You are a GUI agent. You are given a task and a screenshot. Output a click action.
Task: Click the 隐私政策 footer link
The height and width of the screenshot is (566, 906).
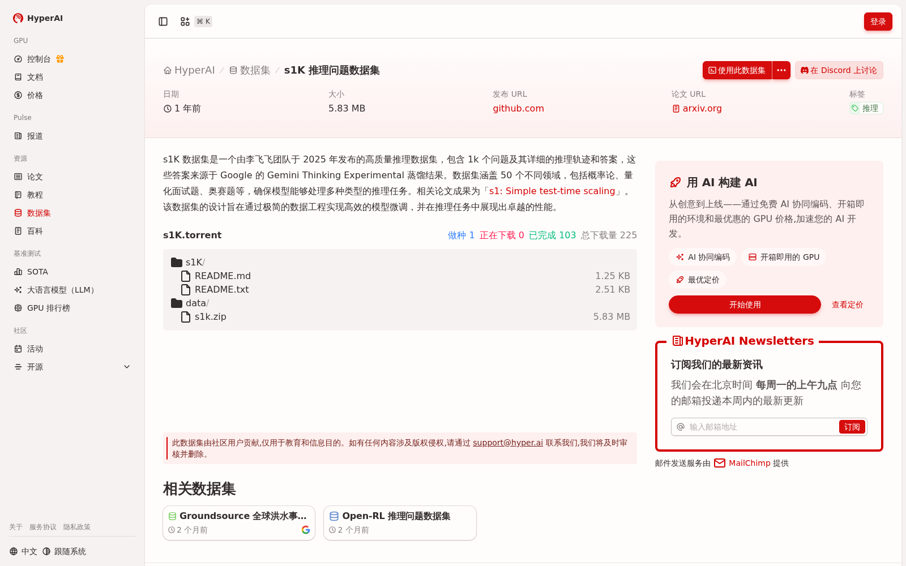coord(77,527)
